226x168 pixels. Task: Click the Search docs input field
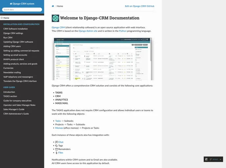point(22,10)
